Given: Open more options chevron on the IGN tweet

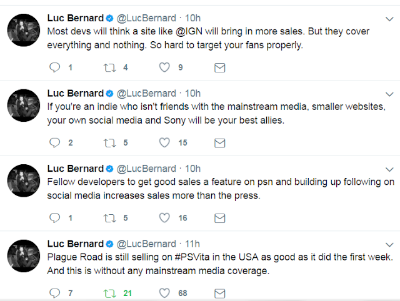Looking at the screenshot, I should coord(389,19).
